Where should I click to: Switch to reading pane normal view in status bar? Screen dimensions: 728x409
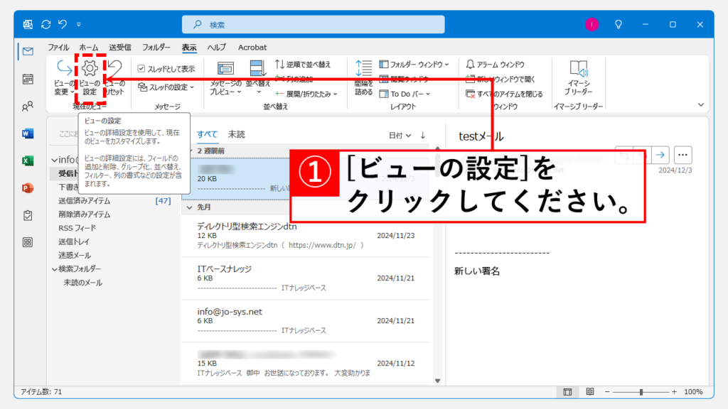(x=567, y=392)
